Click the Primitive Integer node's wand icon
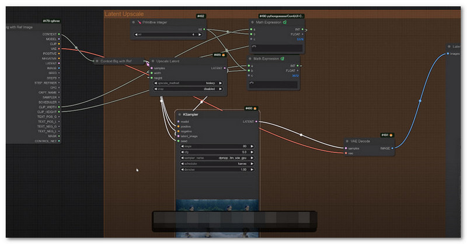 [x=139, y=22]
